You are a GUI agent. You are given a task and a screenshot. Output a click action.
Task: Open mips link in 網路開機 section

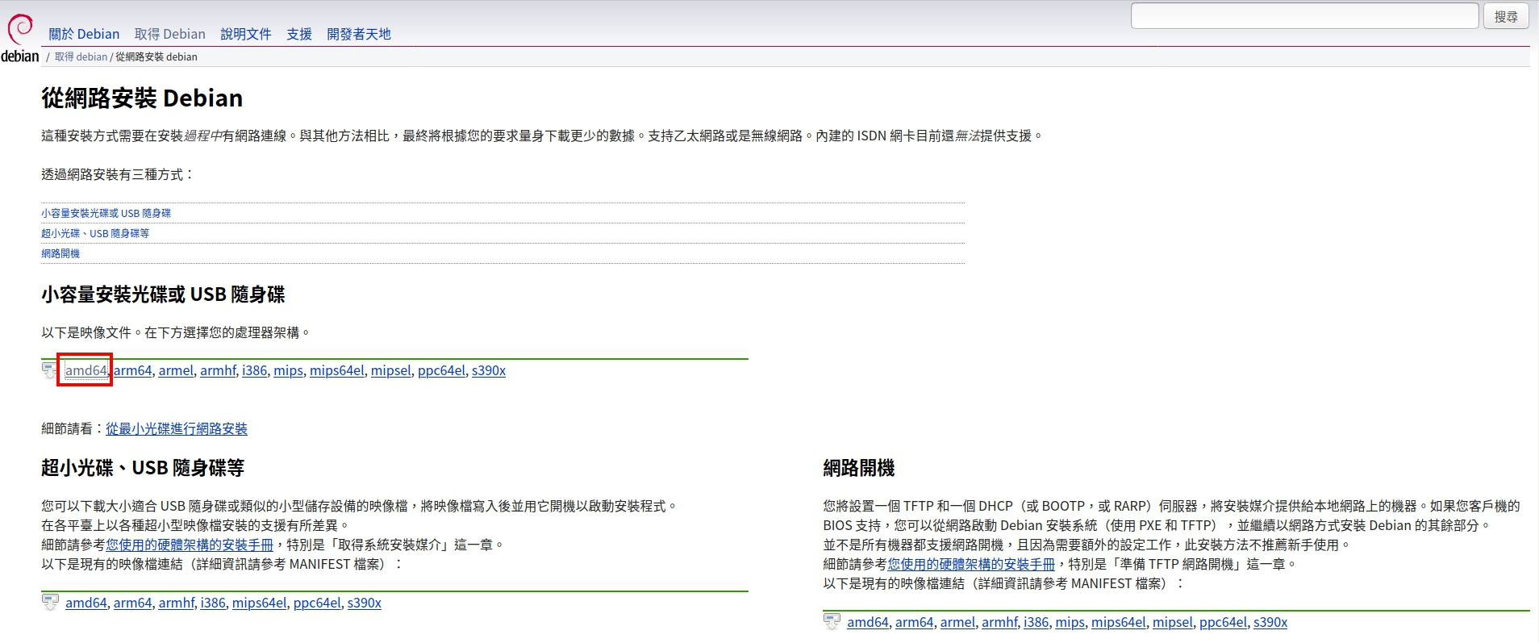(1070, 622)
